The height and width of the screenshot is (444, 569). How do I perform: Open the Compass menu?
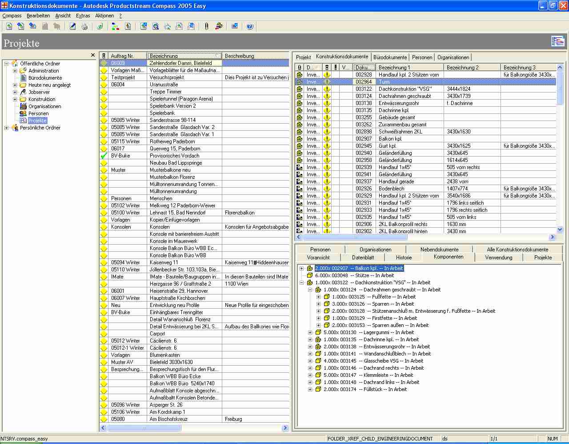point(12,16)
